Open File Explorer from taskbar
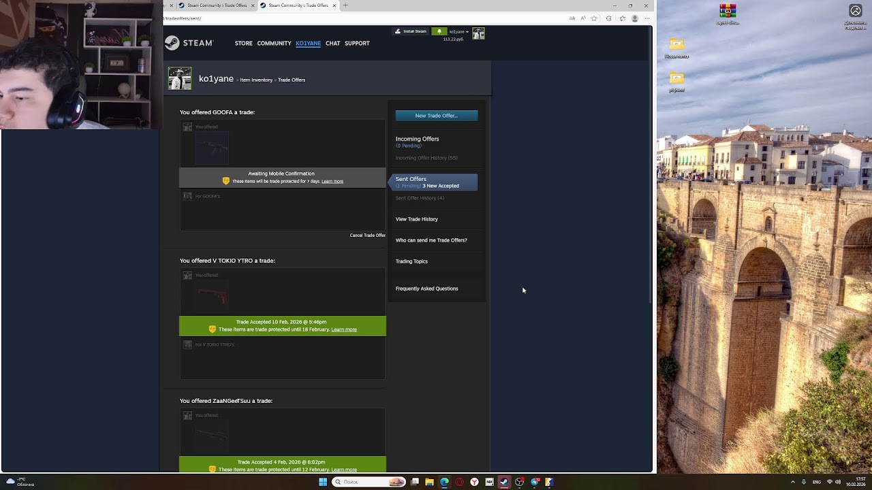Viewport: 872px width, 490px height. tap(429, 482)
